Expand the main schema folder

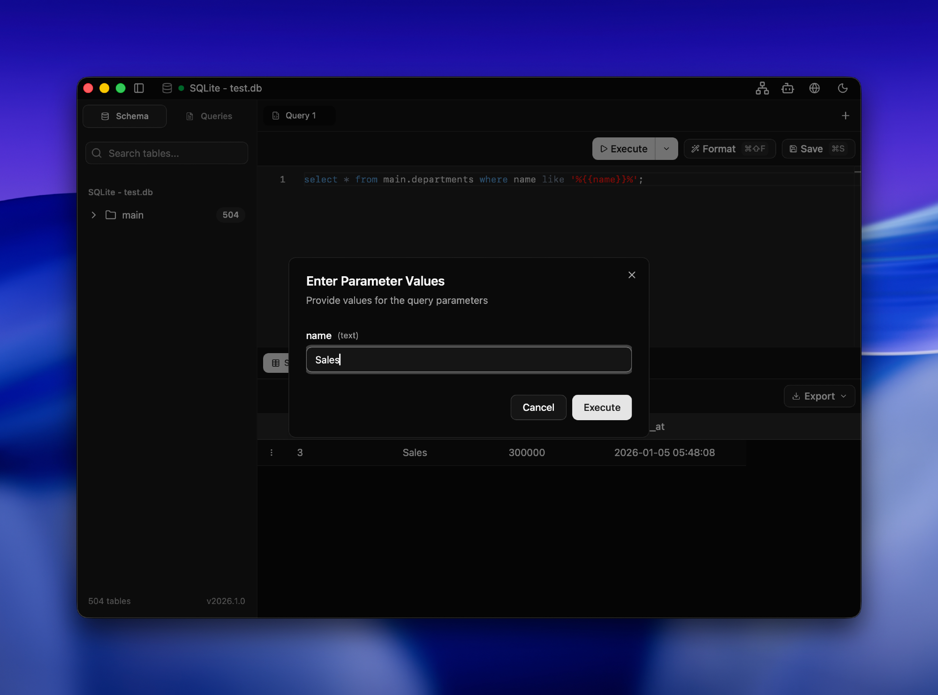click(94, 215)
